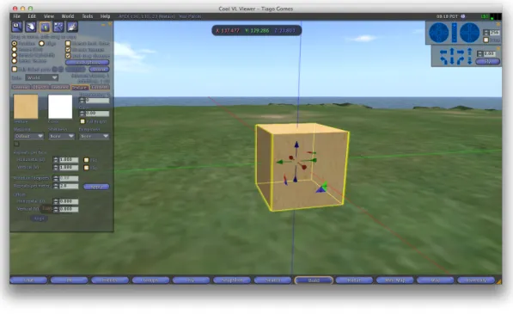Enable the Full Bright checkbox
Image resolution: width=513 pixels, height=314 pixels.
(x=82, y=121)
